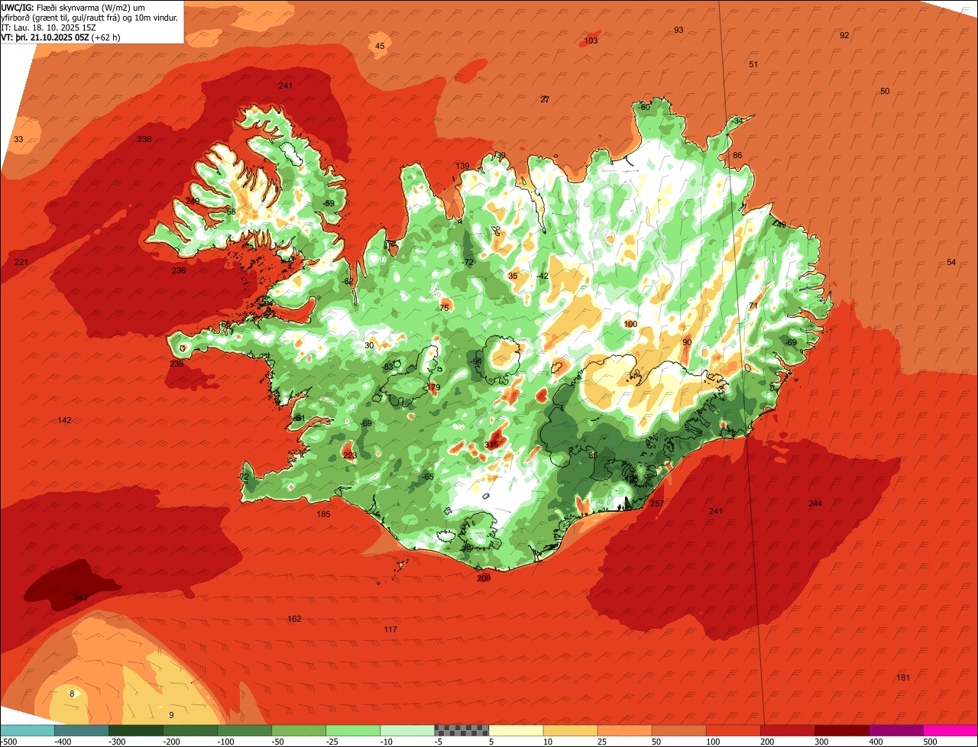Click the legend swatch between 10 and 25
Screen dimensions: 978x747
tap(570, 730)
